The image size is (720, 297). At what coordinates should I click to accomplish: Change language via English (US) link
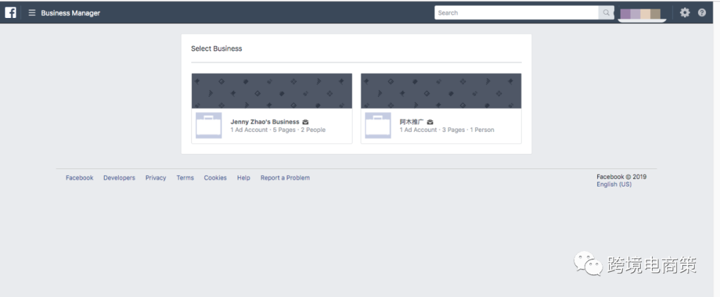(614, 184)
